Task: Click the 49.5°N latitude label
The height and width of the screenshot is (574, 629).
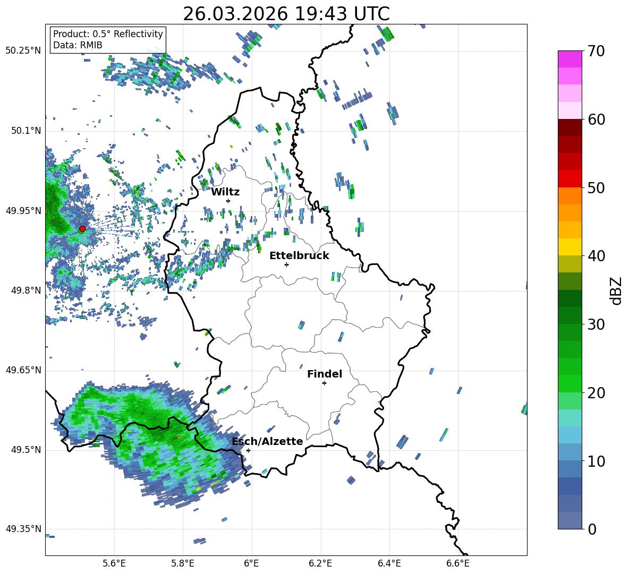Action: click(26, 450)
